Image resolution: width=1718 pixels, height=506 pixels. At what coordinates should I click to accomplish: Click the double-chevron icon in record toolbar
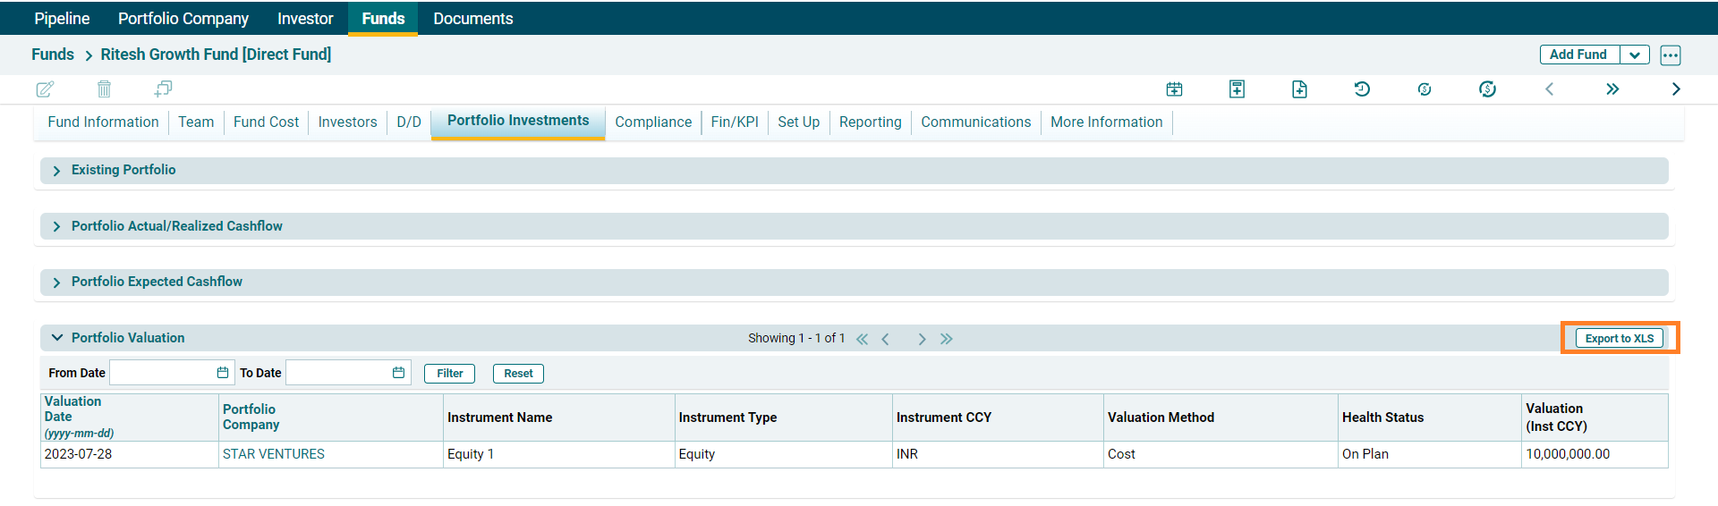[1612, 89]
